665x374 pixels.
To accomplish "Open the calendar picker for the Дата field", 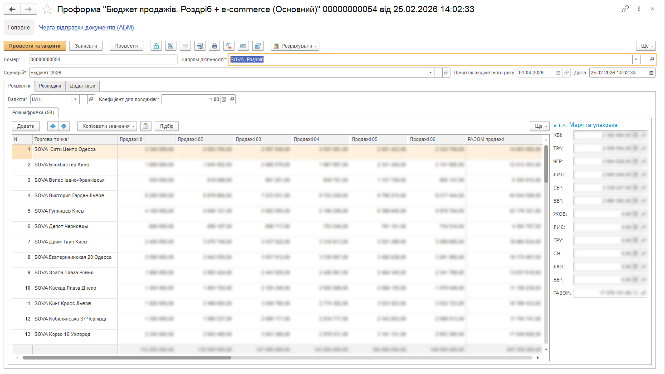I will coord(652,73).
